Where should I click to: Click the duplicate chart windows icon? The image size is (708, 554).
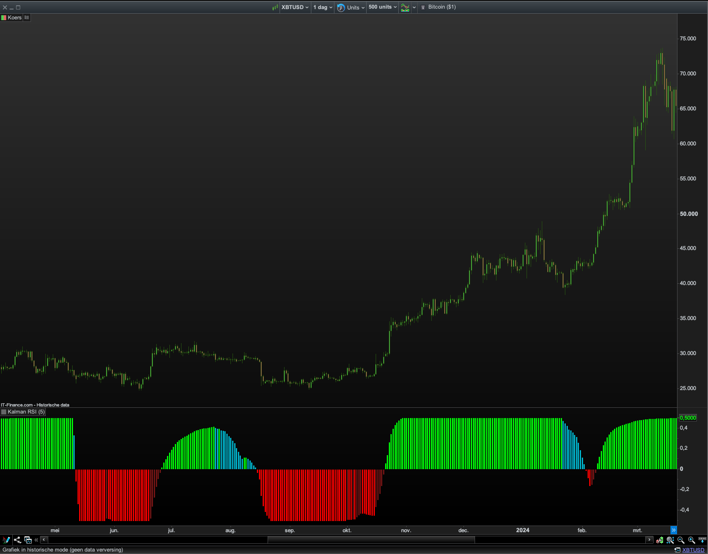tap(28, 540)
